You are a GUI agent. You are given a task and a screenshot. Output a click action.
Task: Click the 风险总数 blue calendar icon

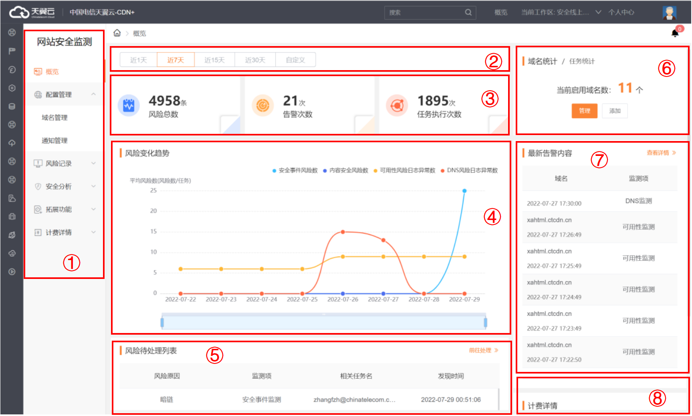point(129,105)
